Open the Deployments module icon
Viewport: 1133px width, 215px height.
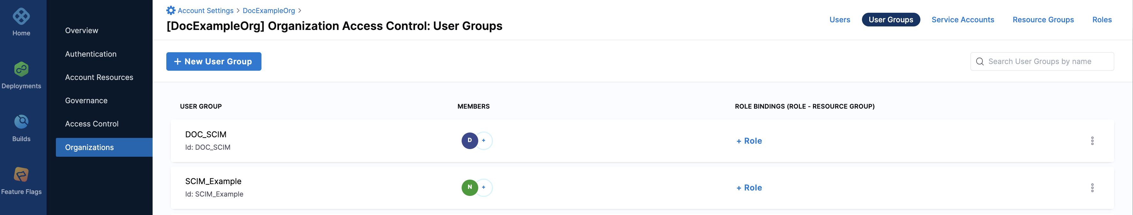click(x=21, y=69)
